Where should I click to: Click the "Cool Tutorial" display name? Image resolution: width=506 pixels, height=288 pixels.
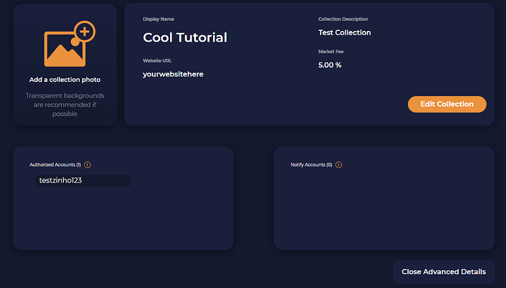[185, 37]
